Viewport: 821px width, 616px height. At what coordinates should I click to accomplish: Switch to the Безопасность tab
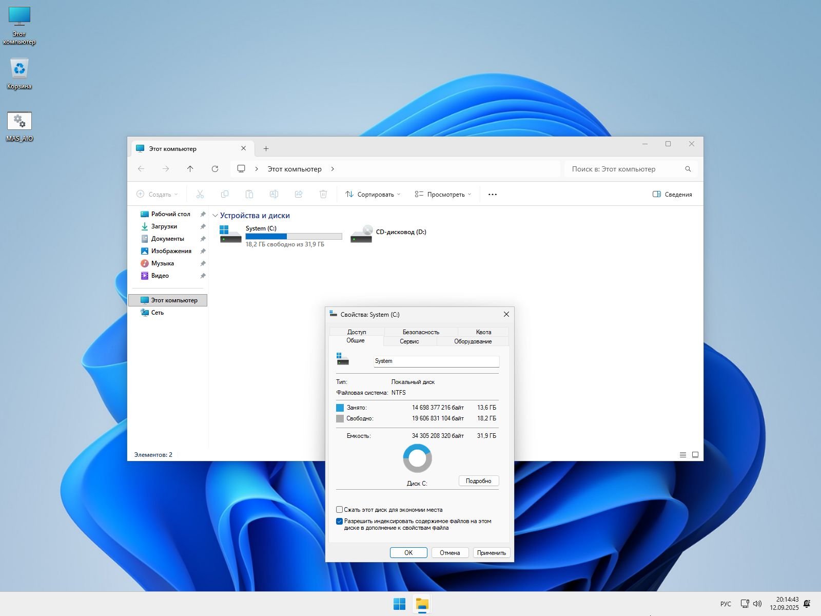[421, 332]
